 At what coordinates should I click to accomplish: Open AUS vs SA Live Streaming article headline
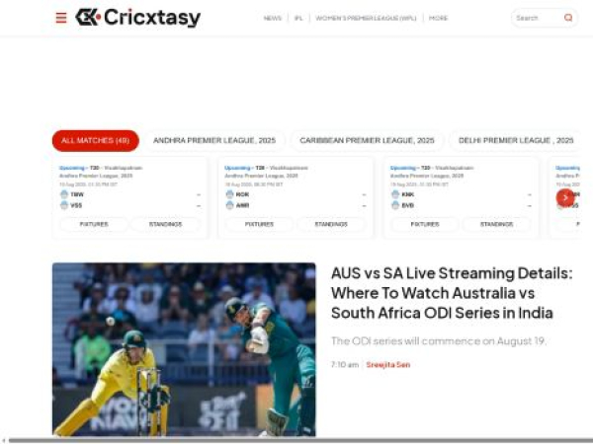coord(452,293)
